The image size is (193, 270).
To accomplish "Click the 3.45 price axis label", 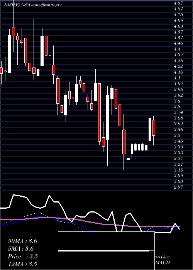I will [x=178, y=141].
